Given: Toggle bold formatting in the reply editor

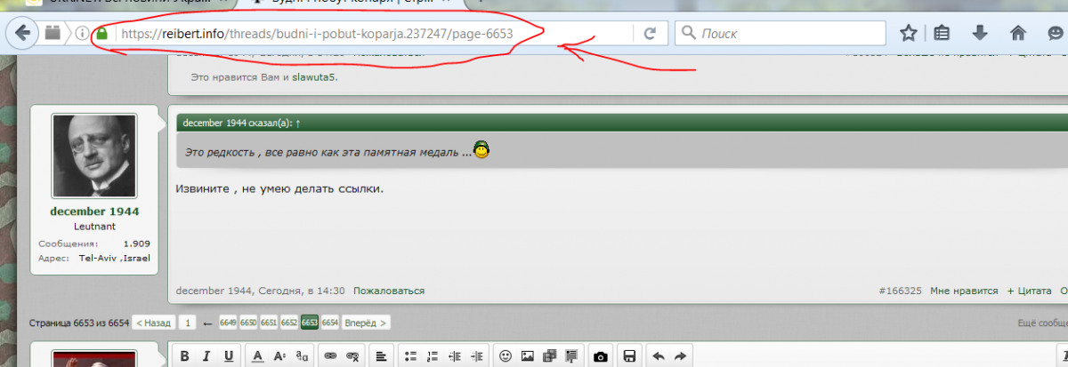Looking at the screenshot, I should (185, 356).
